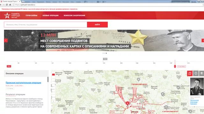Click the name search input field
The width and height of the screenshot is (204, 114).
(45, 25)
